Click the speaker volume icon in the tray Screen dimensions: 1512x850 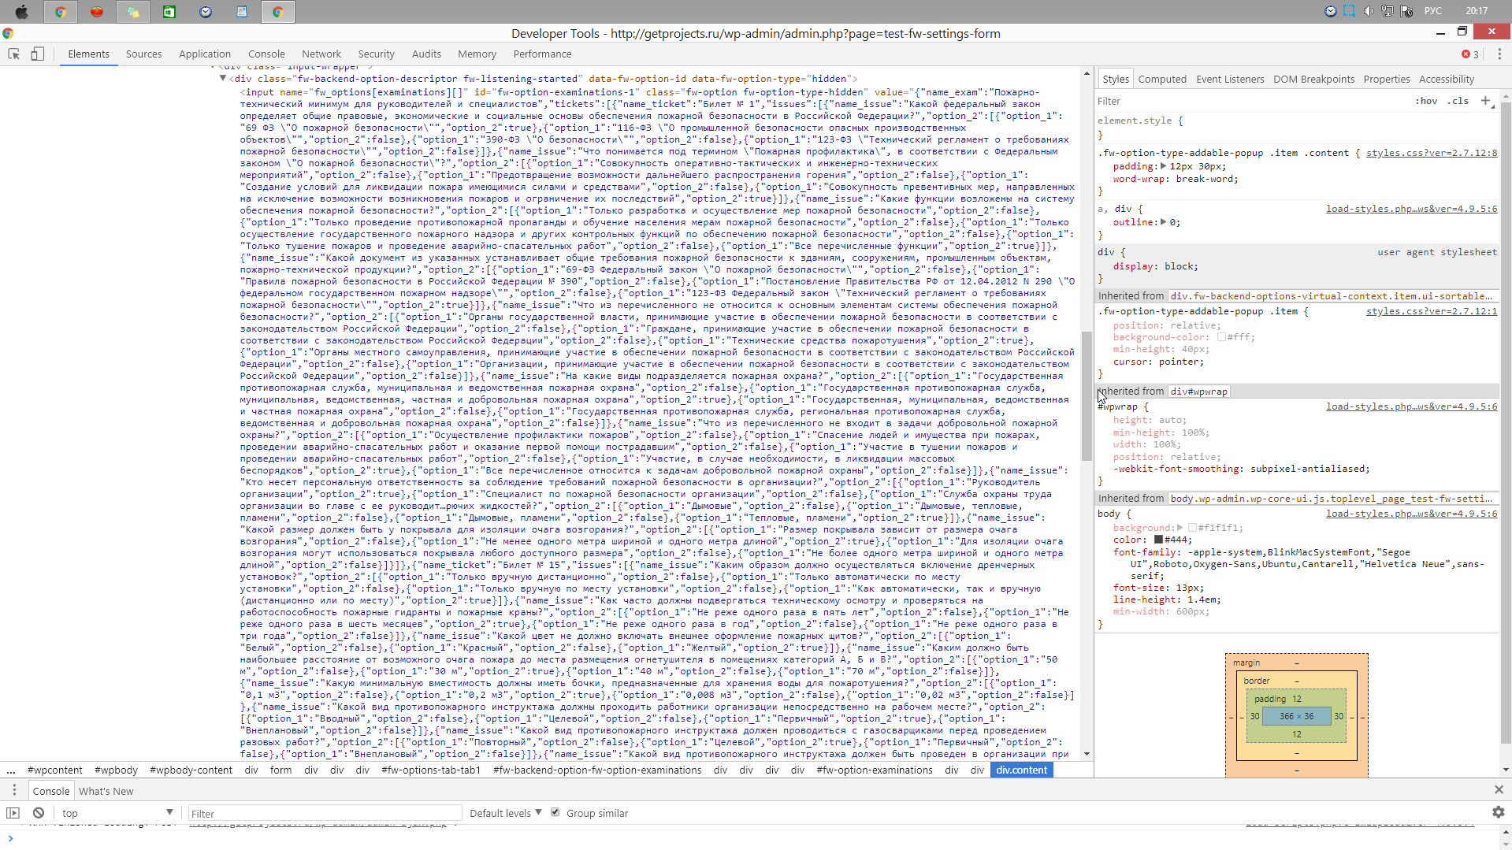[1369, 11]
